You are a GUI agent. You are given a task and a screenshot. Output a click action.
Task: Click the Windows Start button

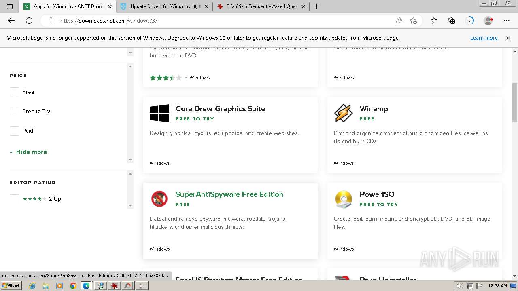coord(11,286)
